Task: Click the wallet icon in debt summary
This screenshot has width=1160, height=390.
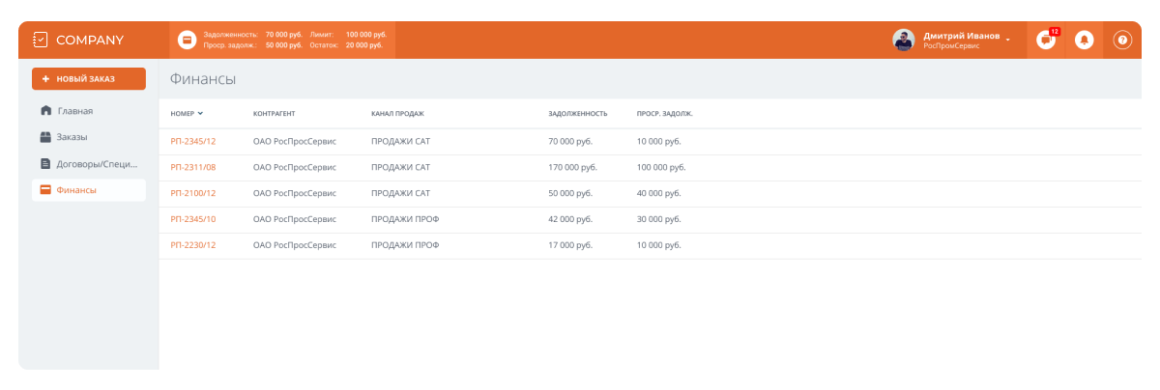Action: tap(188, 40)
